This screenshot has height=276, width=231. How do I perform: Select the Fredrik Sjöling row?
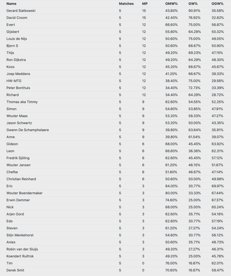[118, 158]
